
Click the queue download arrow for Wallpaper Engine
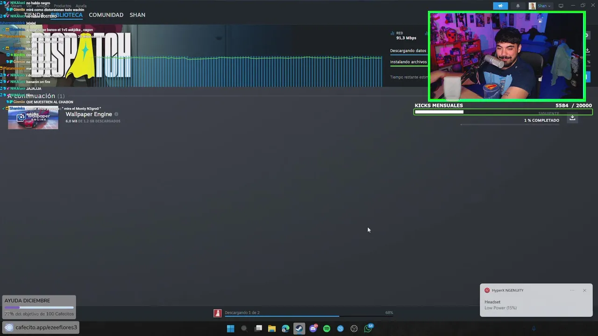(572, 118)
